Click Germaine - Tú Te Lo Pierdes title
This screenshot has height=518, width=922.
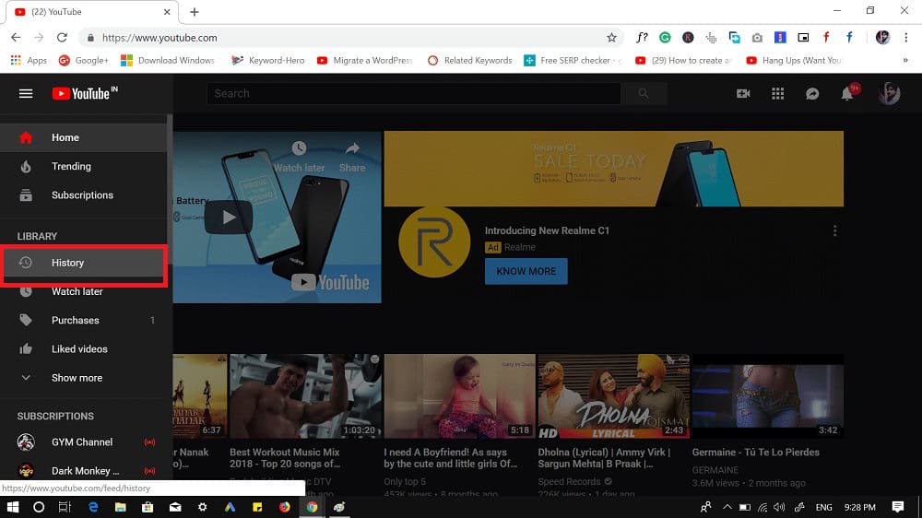coord(756,453)
